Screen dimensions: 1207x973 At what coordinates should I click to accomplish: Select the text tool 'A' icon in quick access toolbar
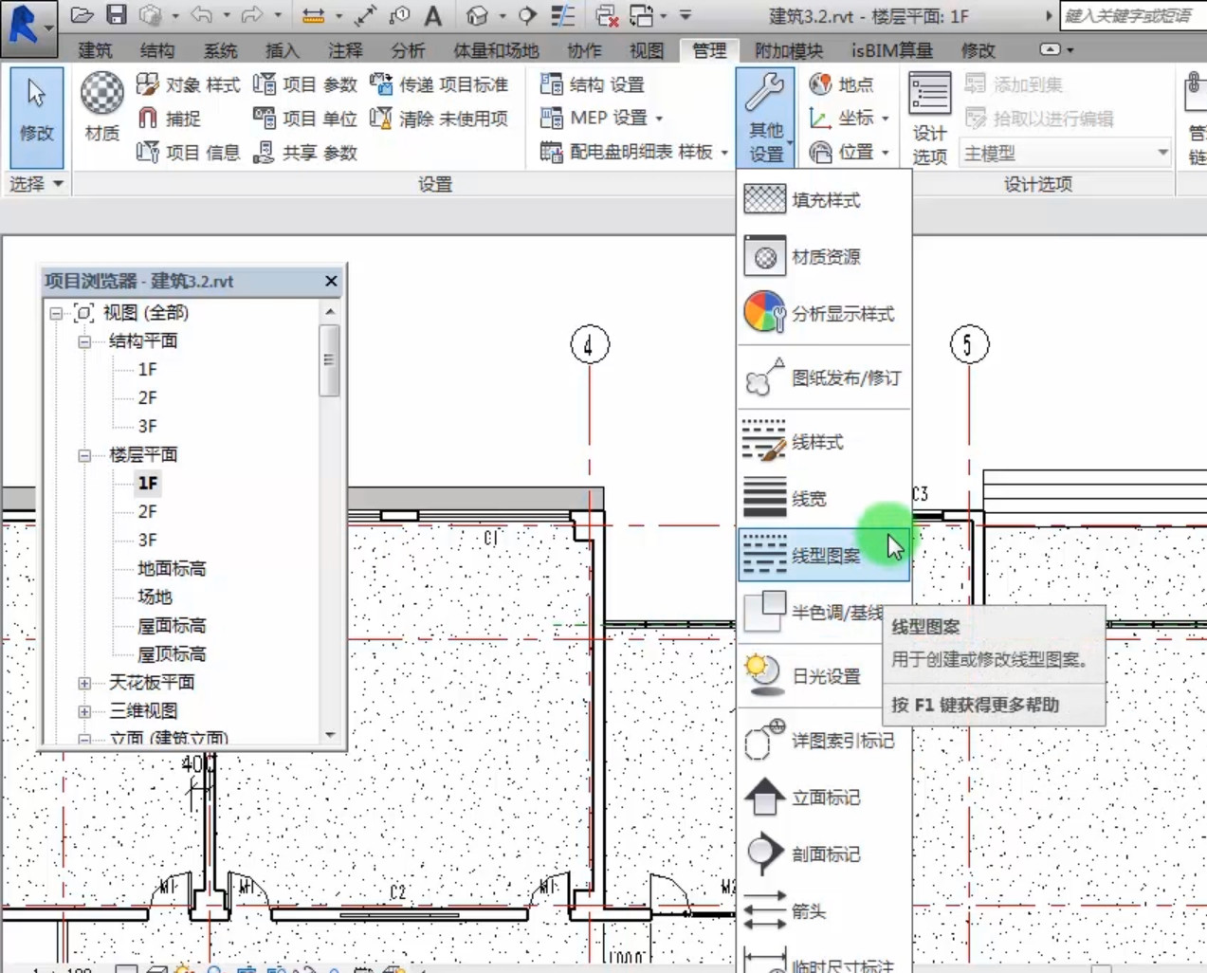click(x=432, y=15)
